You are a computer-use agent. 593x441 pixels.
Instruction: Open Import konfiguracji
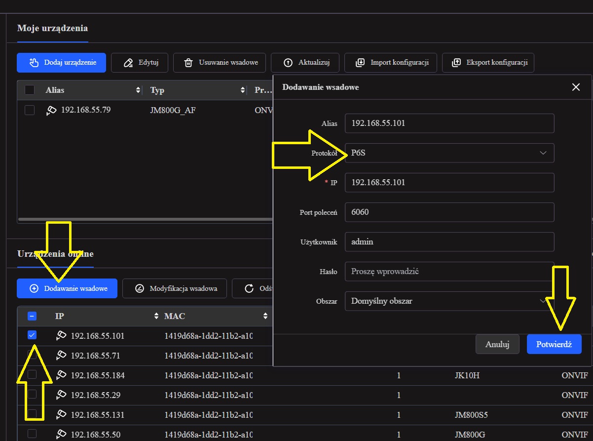(391, 63)
